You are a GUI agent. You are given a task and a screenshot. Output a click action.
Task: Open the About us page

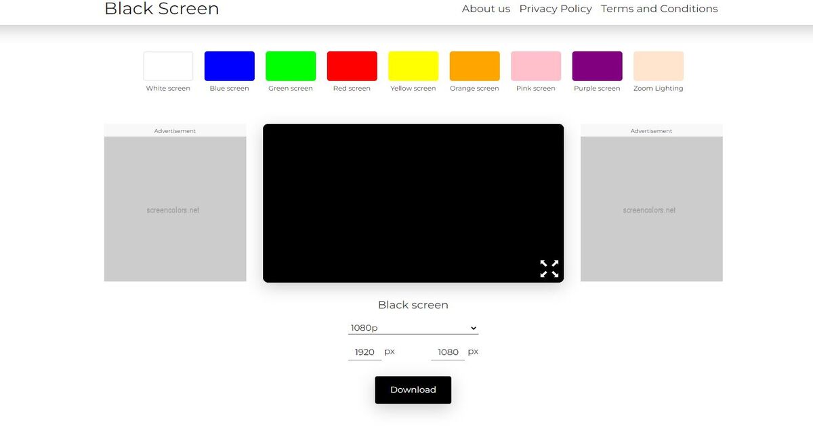485,9
